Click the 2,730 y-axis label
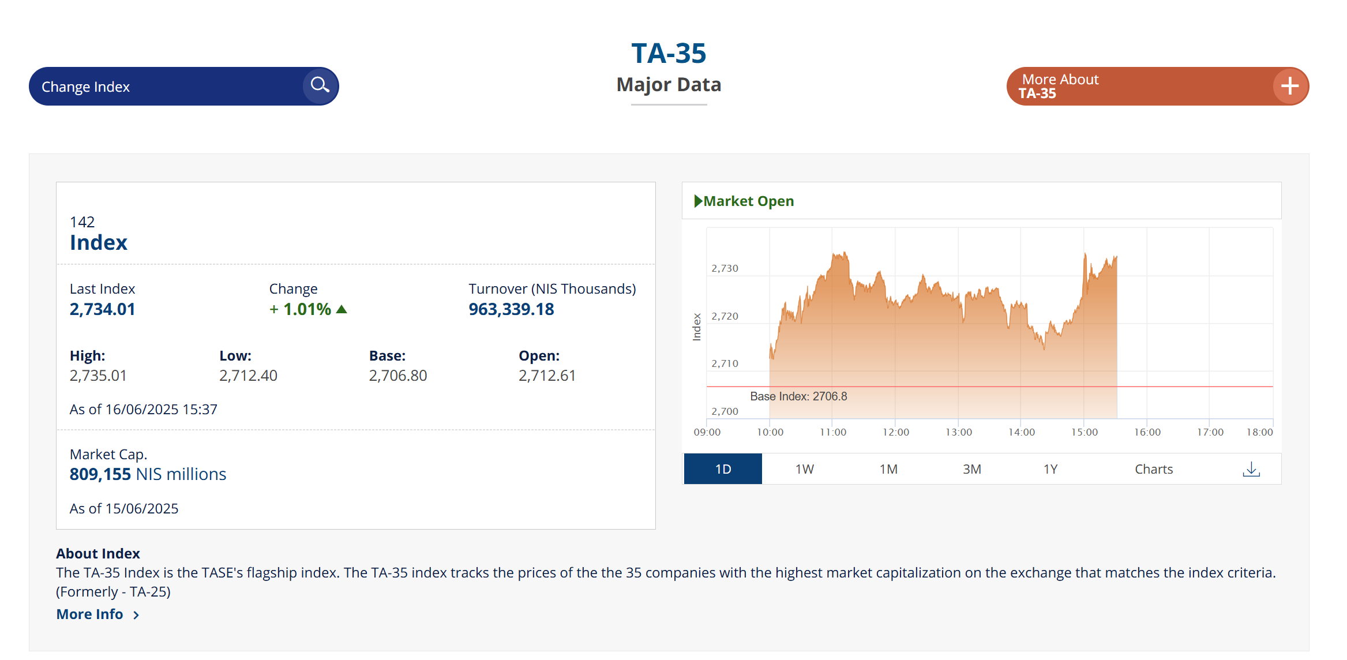 (x=725, y=268)
